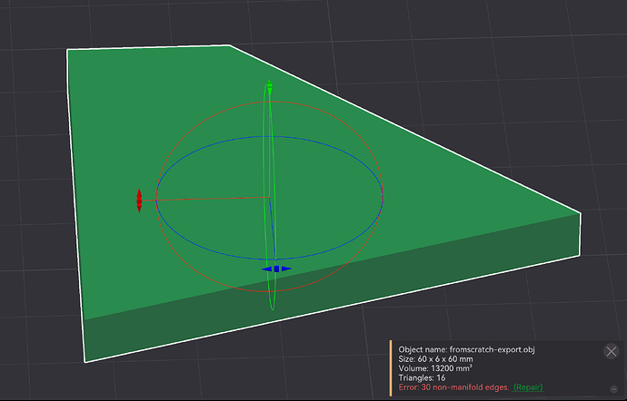Click the green Repair link

point(528,387)
